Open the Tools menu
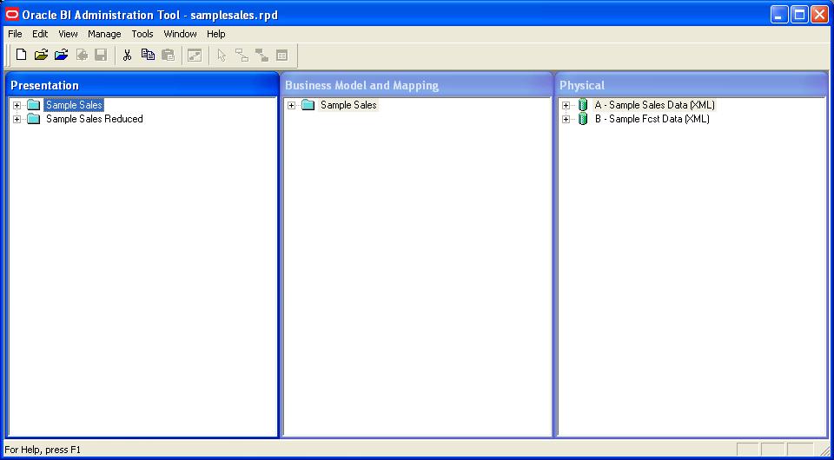This screenshot has height=460, width=834. (x=142, y=34)
